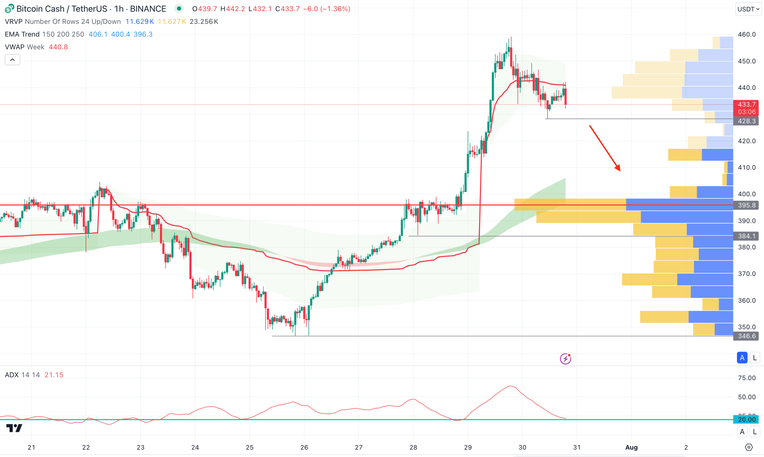This screenshot has height=457, width=764.
Task: Open the USDT currency dropdown
Action: click(x=748, y=9)
